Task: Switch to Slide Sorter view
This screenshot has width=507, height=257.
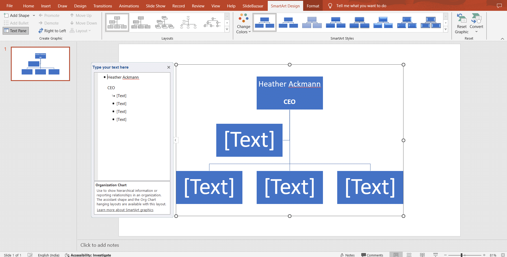Action: [409, 255]
